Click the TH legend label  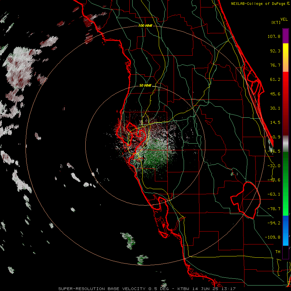click(278, 252)
